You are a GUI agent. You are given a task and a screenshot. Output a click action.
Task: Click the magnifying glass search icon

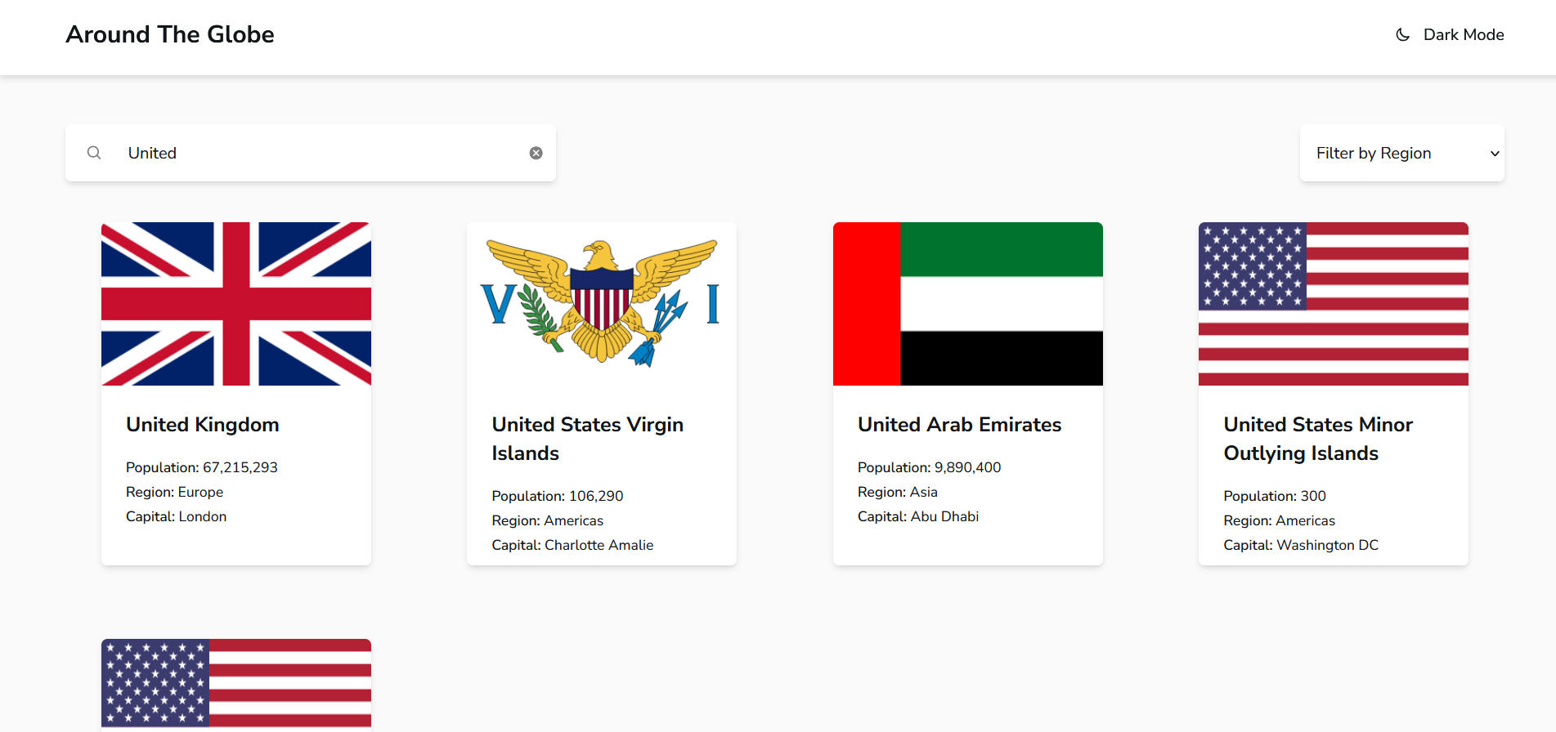coord(94,153)
